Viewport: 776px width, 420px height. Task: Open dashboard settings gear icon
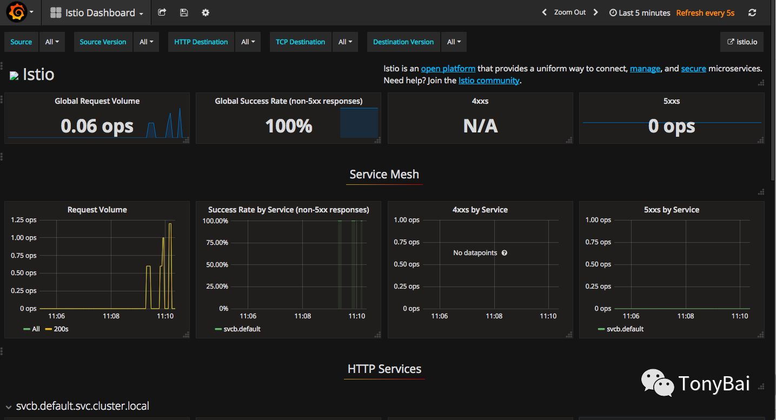coord(205,12)
